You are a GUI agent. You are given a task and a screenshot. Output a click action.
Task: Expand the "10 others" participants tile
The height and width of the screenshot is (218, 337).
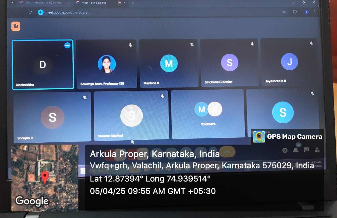point(208,114)
